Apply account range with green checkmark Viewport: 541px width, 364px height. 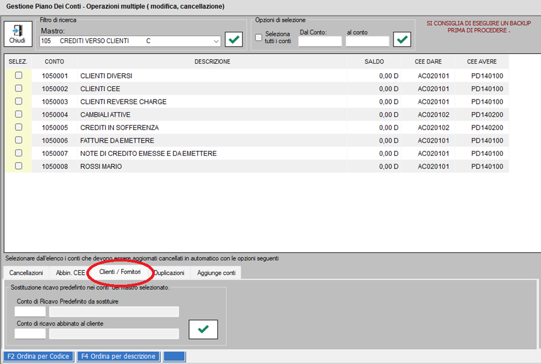click(402, 40)
